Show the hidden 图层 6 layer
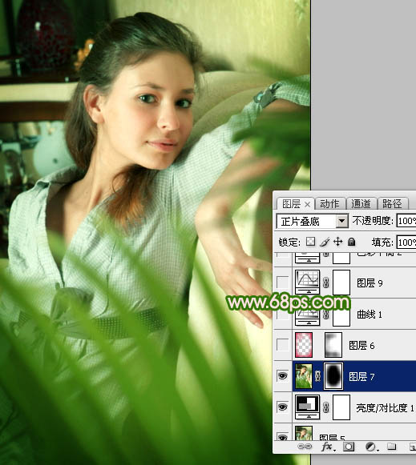 pyautogui.click(x=282, y=345)
